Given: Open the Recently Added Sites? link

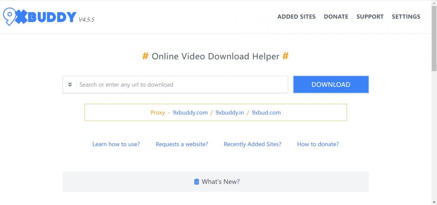Looking at the screenshot, I should (x=253, y=144).
